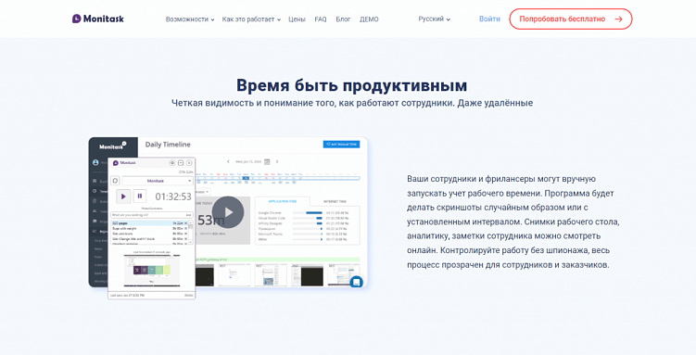Click the paragraph starting 'Ваши сотрудники и фрилансеры'

pos(513,222)
